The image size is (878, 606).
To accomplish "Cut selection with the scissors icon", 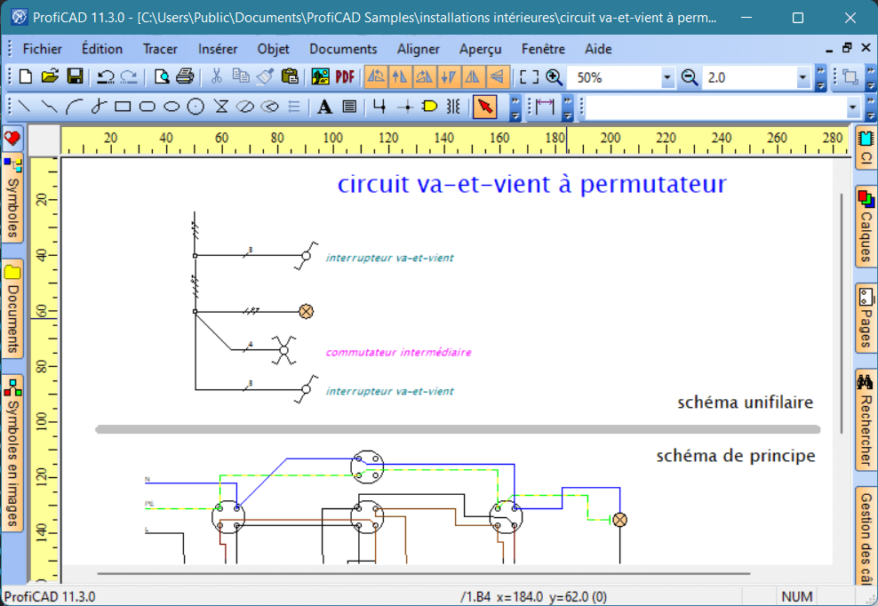I will tap(216, 76).
